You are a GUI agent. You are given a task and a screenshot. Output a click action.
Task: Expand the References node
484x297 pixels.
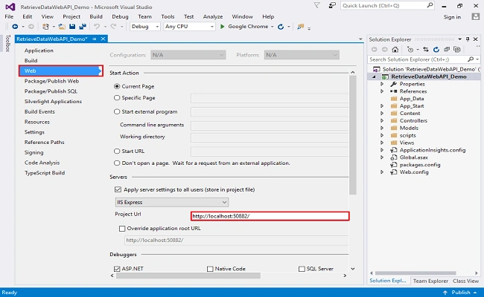(x=382, y=91)
